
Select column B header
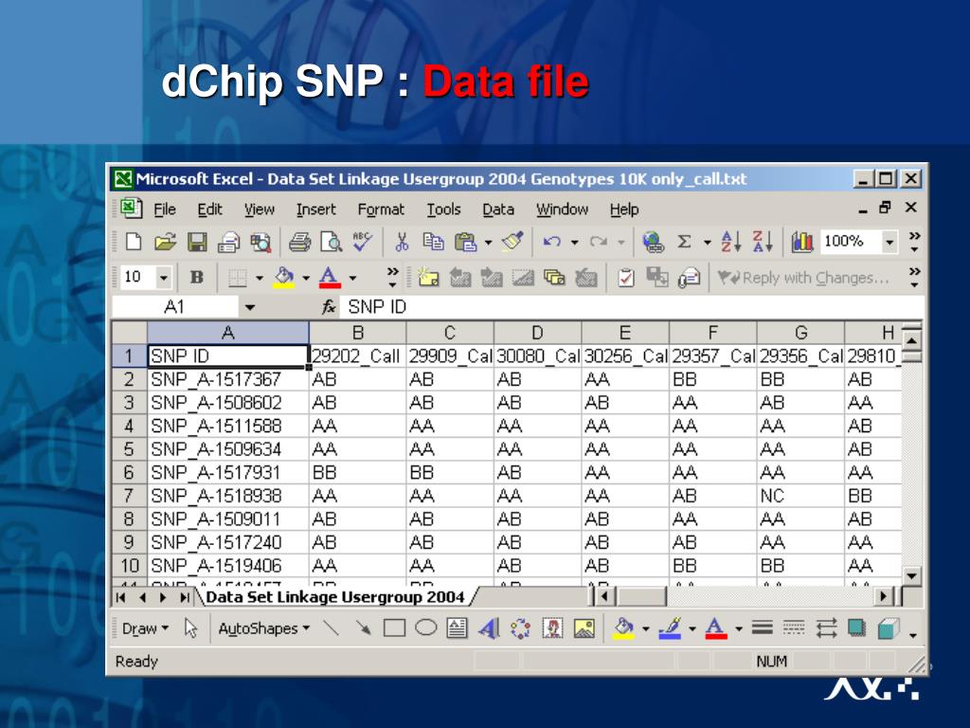click(357, 333)
